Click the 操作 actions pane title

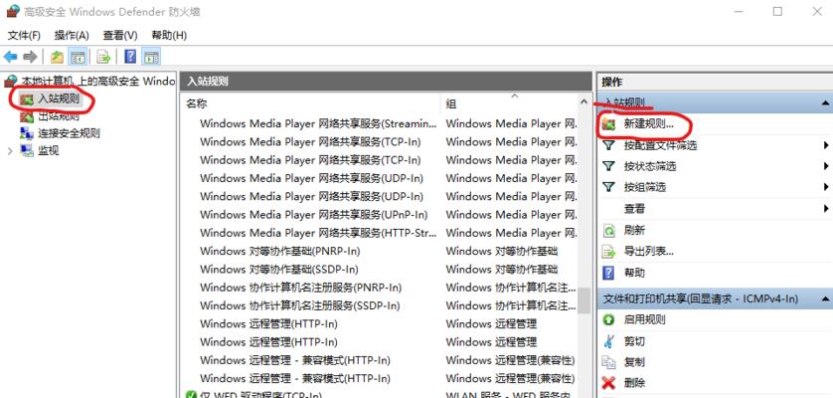pyautogui.click(x=611, y=82)
